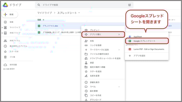Click the search magnifier icon
This screenshot has height=102, width=182.
(39, 5)
